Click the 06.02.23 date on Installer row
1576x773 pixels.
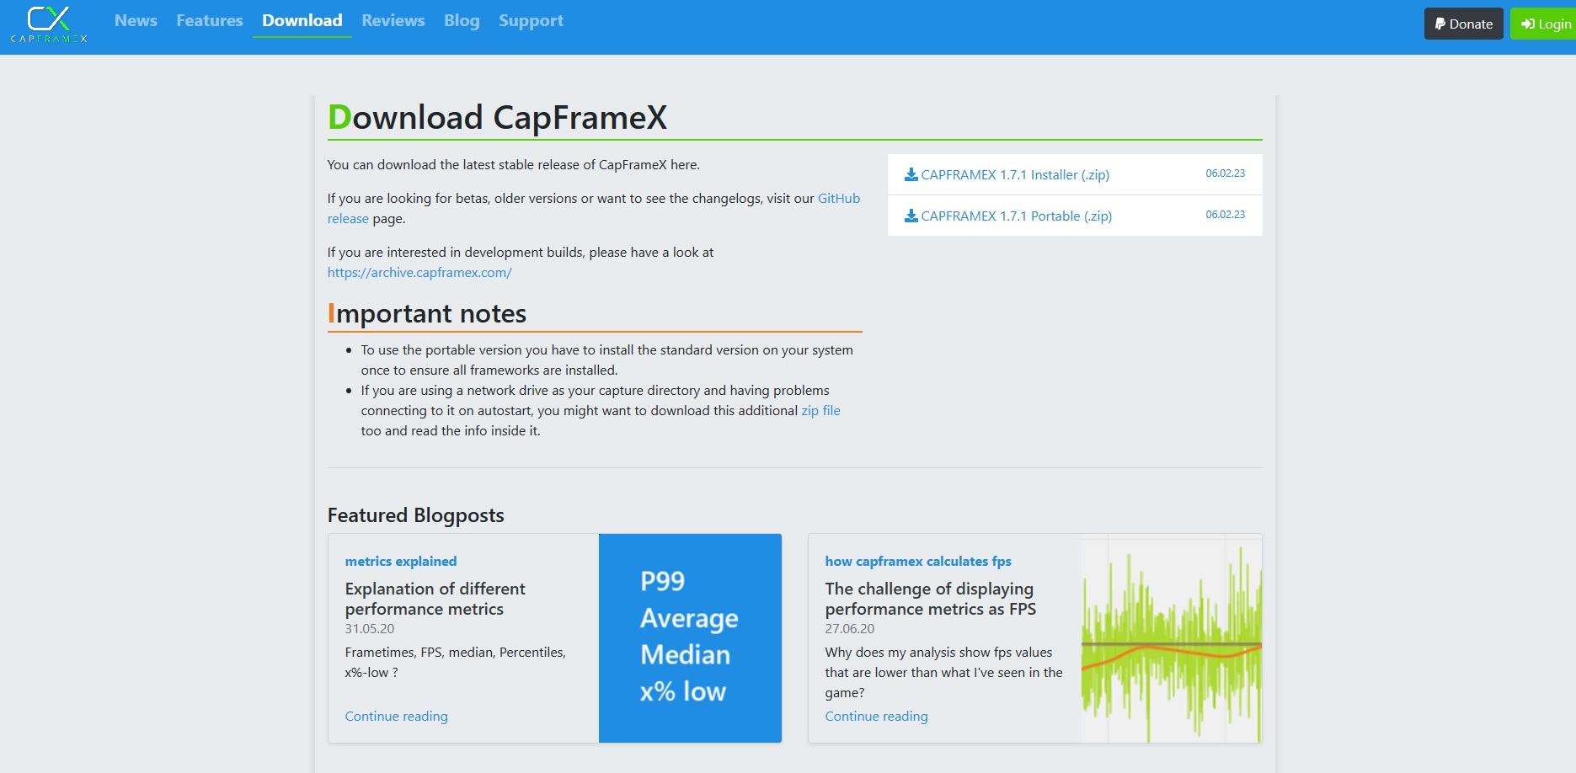tap(1225, 173)
